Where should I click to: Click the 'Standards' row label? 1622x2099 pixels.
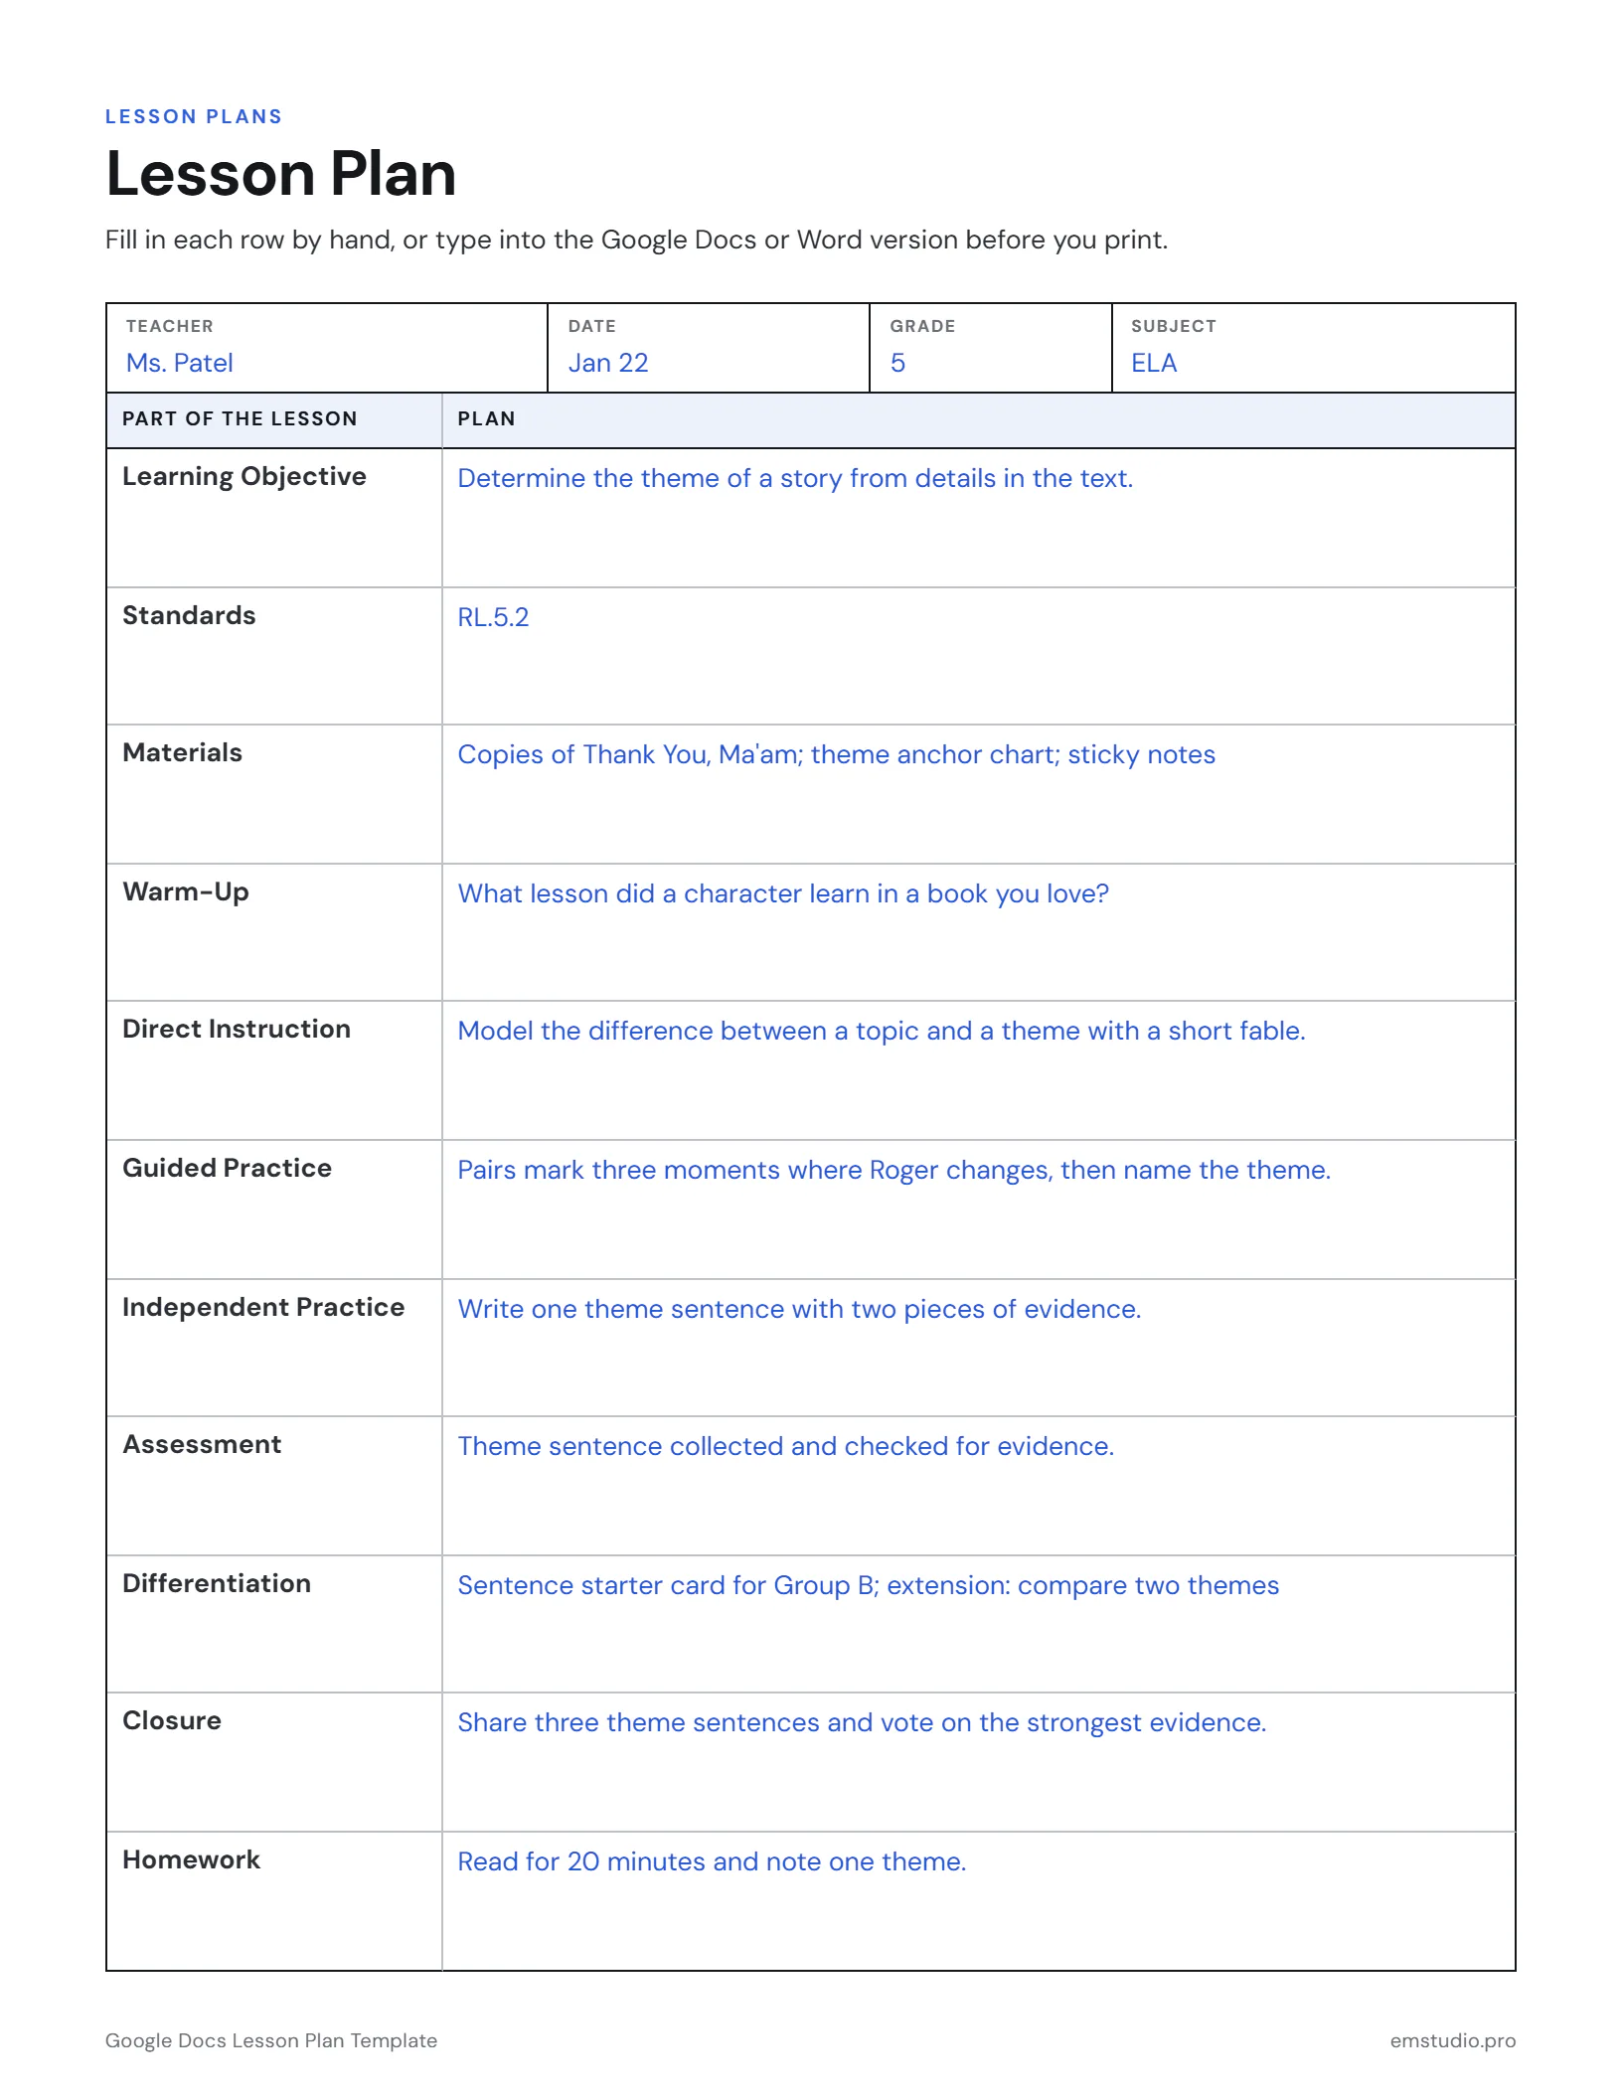coord(189,615)
